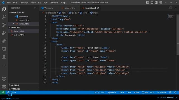Open the Edit menu
179x100 pixels.
[x=15, y=2]
